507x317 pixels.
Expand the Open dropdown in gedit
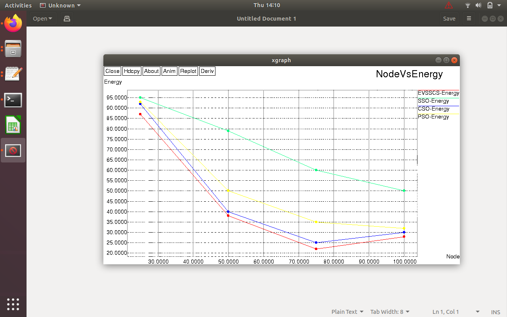43,18
